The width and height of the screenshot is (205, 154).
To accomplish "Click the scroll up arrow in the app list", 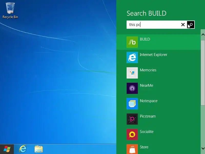I will (203, 35).
